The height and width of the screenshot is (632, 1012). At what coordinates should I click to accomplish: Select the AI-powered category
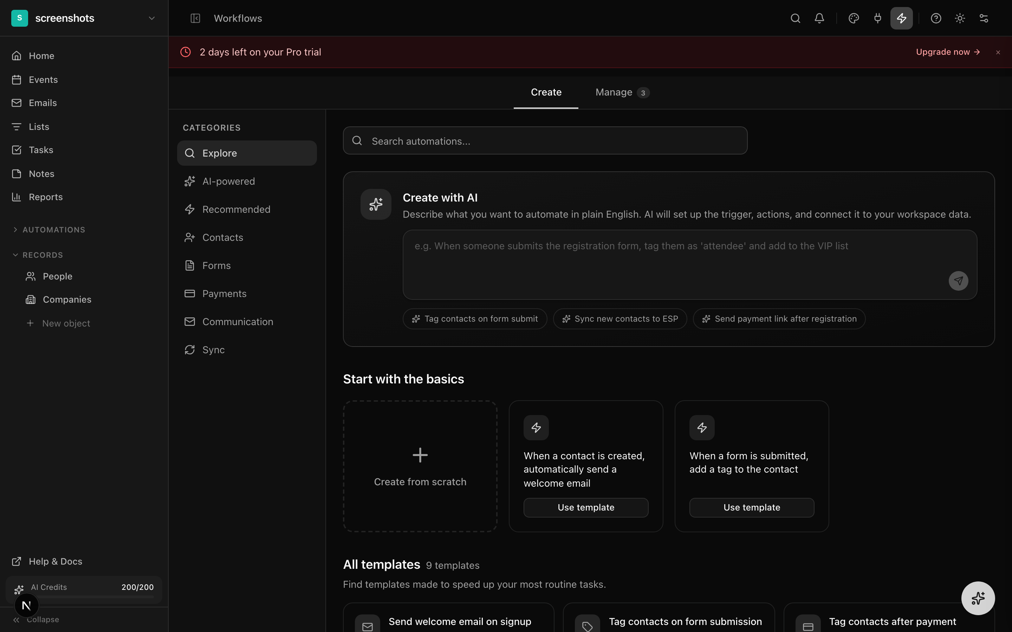(x=247, y=181)
